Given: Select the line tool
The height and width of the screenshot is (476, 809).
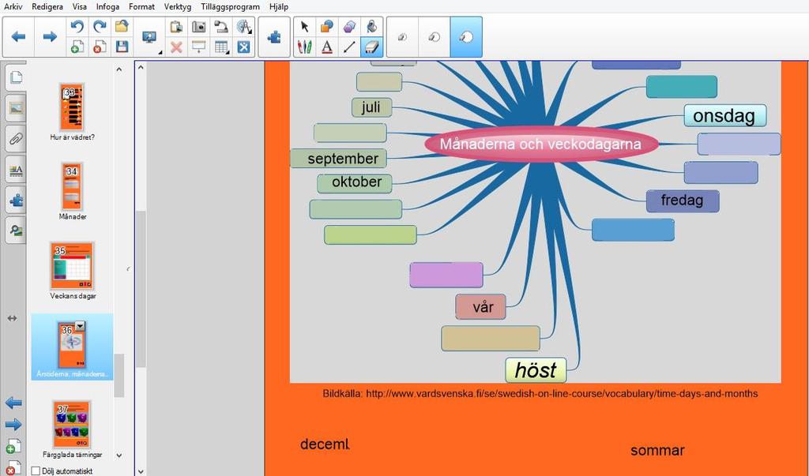Looking at the screenshot, I should [349, 47].
